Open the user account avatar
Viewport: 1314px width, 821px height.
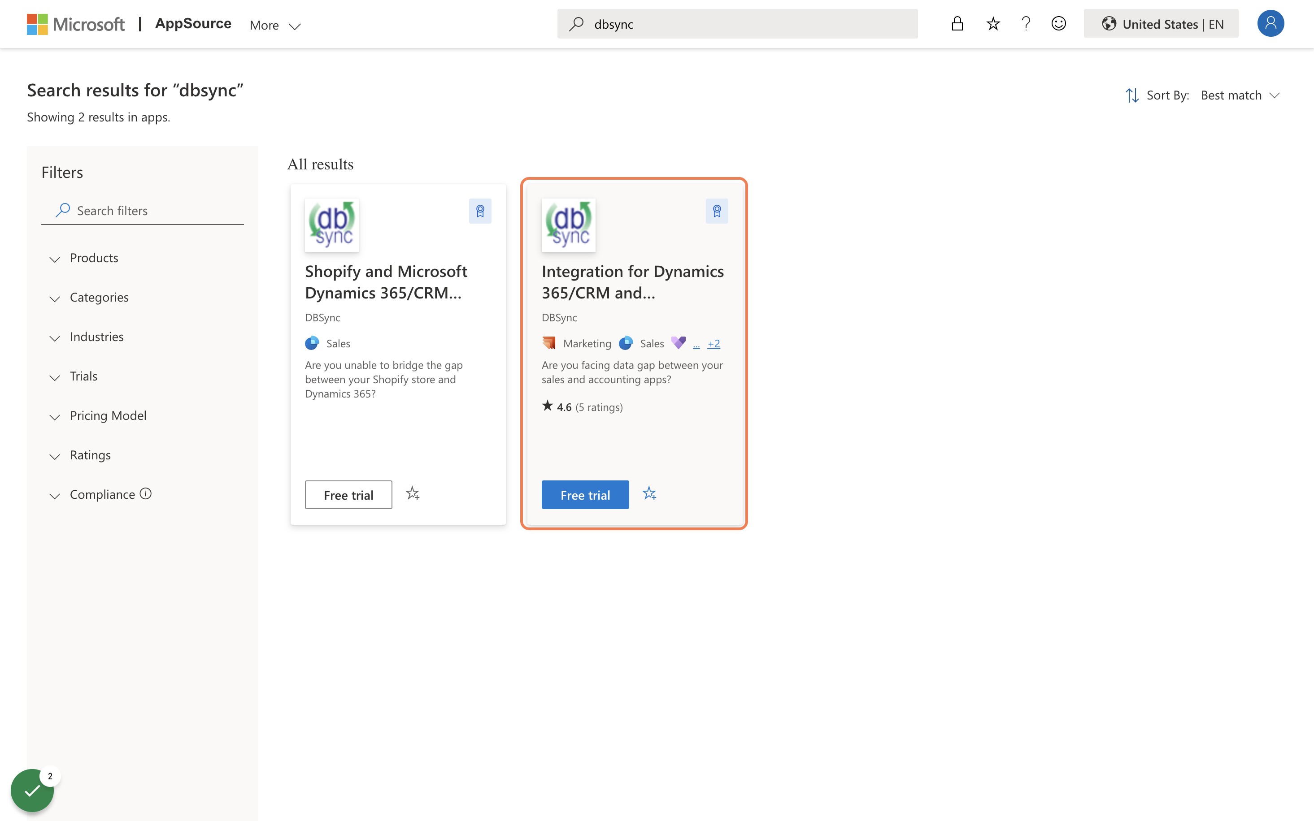pyautogui.click(x=1270, y=23)
